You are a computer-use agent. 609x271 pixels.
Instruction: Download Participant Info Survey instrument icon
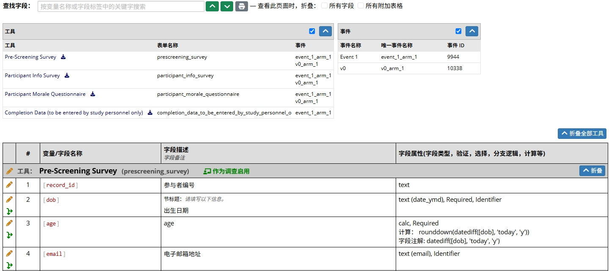click(67, 76)
